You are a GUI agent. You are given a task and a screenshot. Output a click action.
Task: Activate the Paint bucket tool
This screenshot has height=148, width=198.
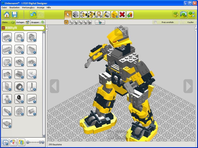coord(107,15)
